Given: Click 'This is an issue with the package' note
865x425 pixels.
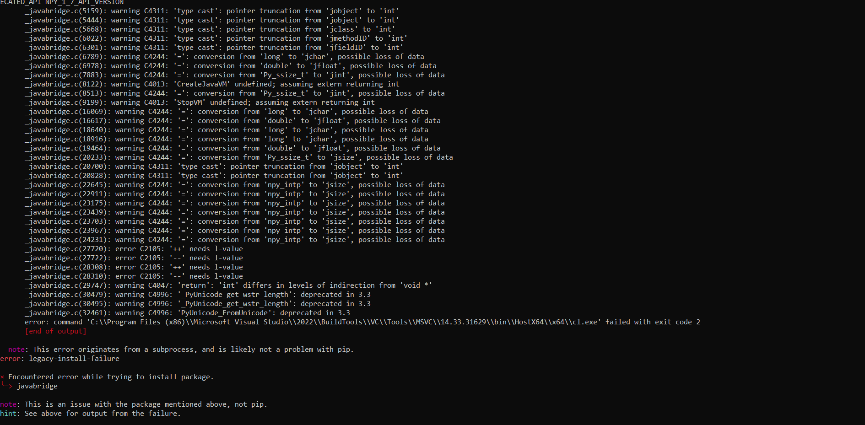Looking at the screenshot, I should point(134,404).
